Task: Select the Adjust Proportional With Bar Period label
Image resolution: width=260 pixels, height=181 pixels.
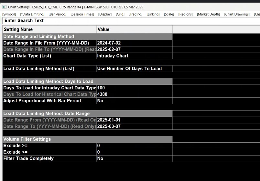Action: 49,101
